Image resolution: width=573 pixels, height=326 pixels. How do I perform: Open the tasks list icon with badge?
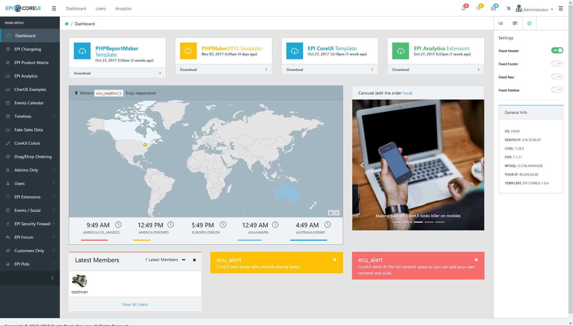[478, 8]
